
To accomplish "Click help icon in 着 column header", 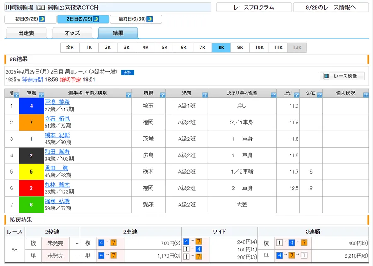I will tap(16, 95).
